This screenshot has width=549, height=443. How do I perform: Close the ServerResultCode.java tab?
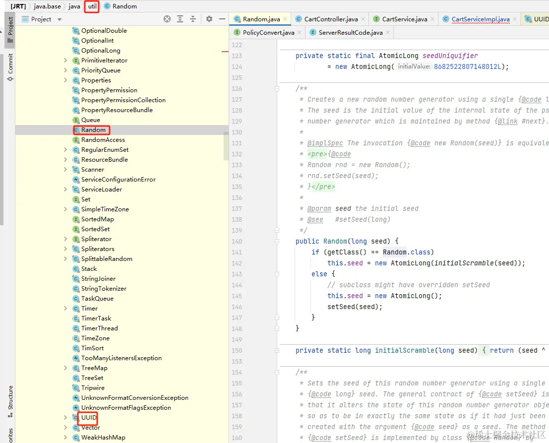tap(388, 33)
